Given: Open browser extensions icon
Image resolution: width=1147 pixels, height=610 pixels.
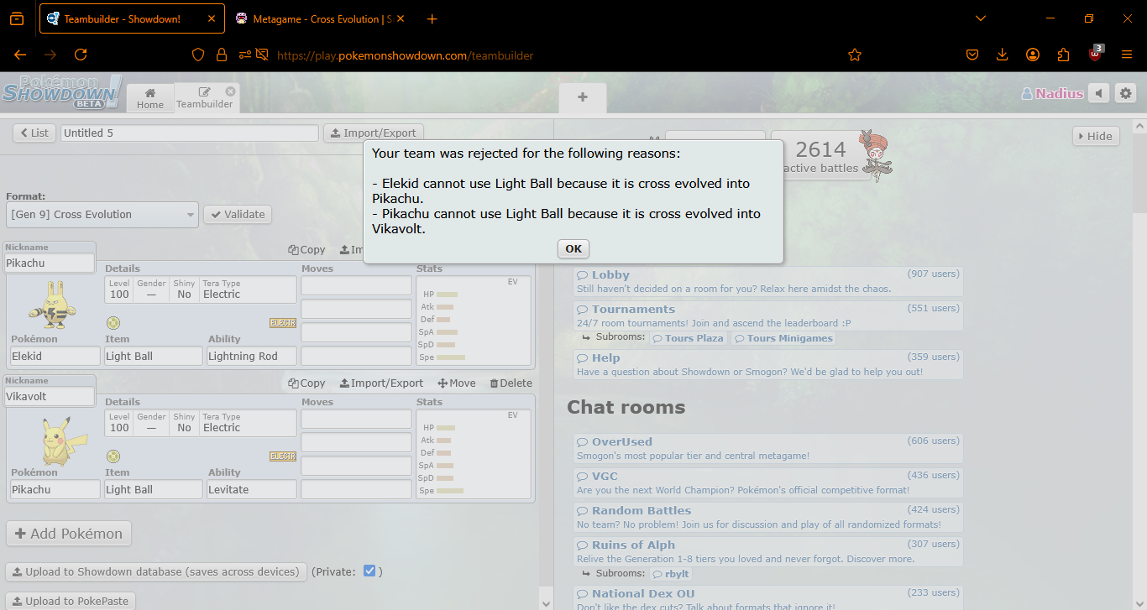Looking at the screenshot, I should 1064,55.
